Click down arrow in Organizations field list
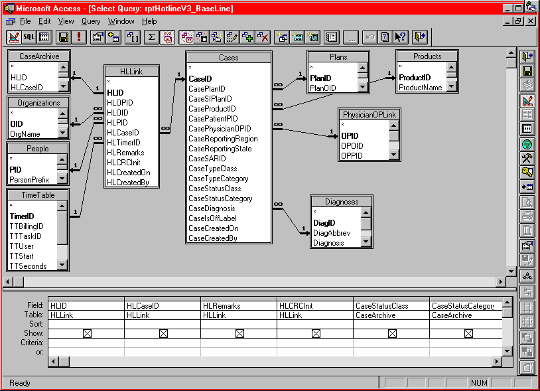This screenshot has height=391, width=540. tap(62, 133)
